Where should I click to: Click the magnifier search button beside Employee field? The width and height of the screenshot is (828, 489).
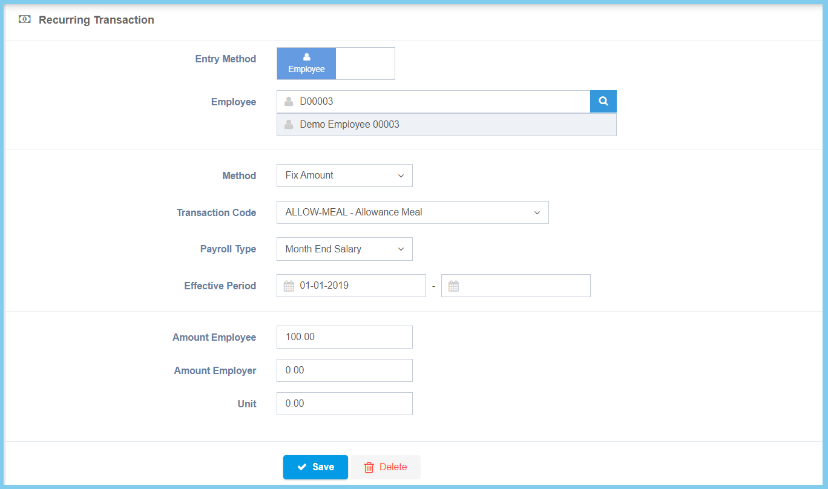point(603,102)
